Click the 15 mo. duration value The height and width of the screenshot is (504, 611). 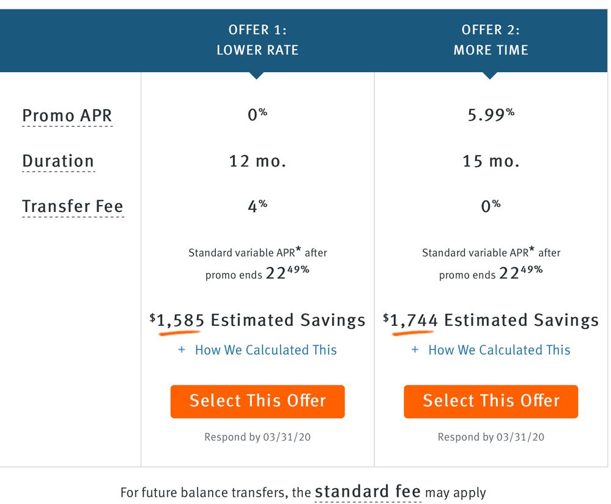click(x=491, y=161)
